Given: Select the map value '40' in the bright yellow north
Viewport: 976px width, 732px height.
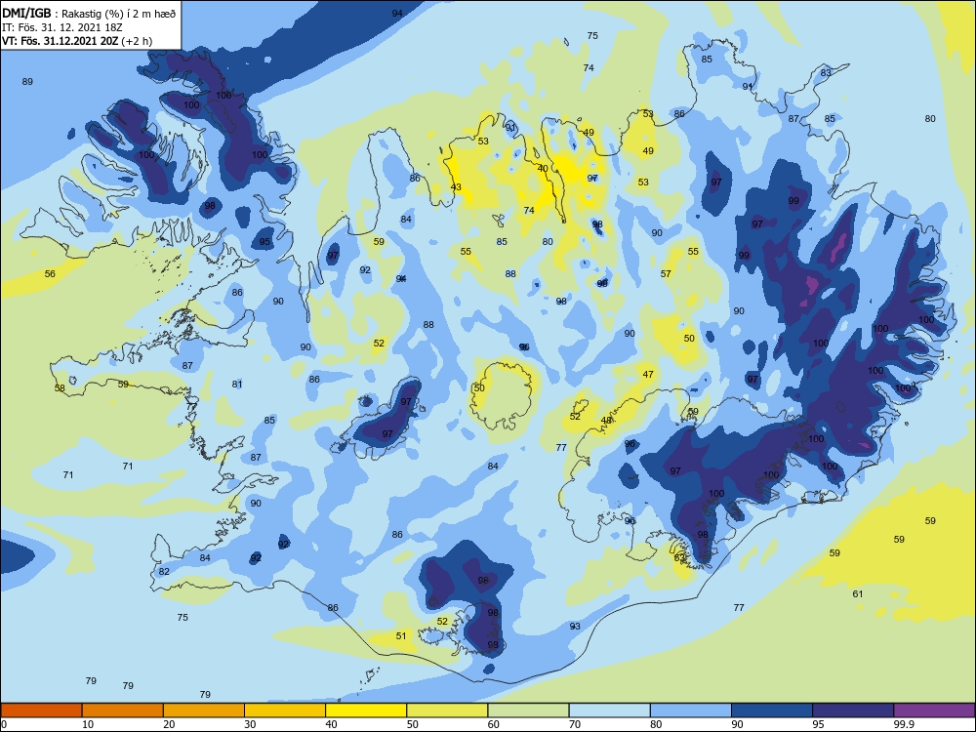Looking at the screenshot, I should (x=543, y=169).
